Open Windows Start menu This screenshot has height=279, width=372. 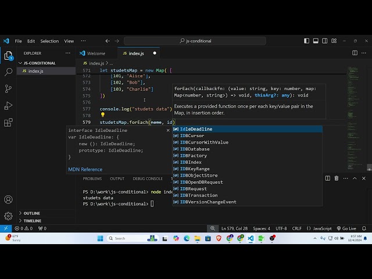coord(101,238)
